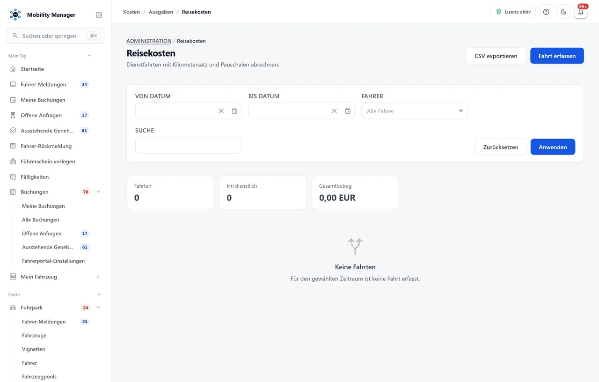Toggle dark mode moon icon
The image size is (599, 382).
click(563, 12)
